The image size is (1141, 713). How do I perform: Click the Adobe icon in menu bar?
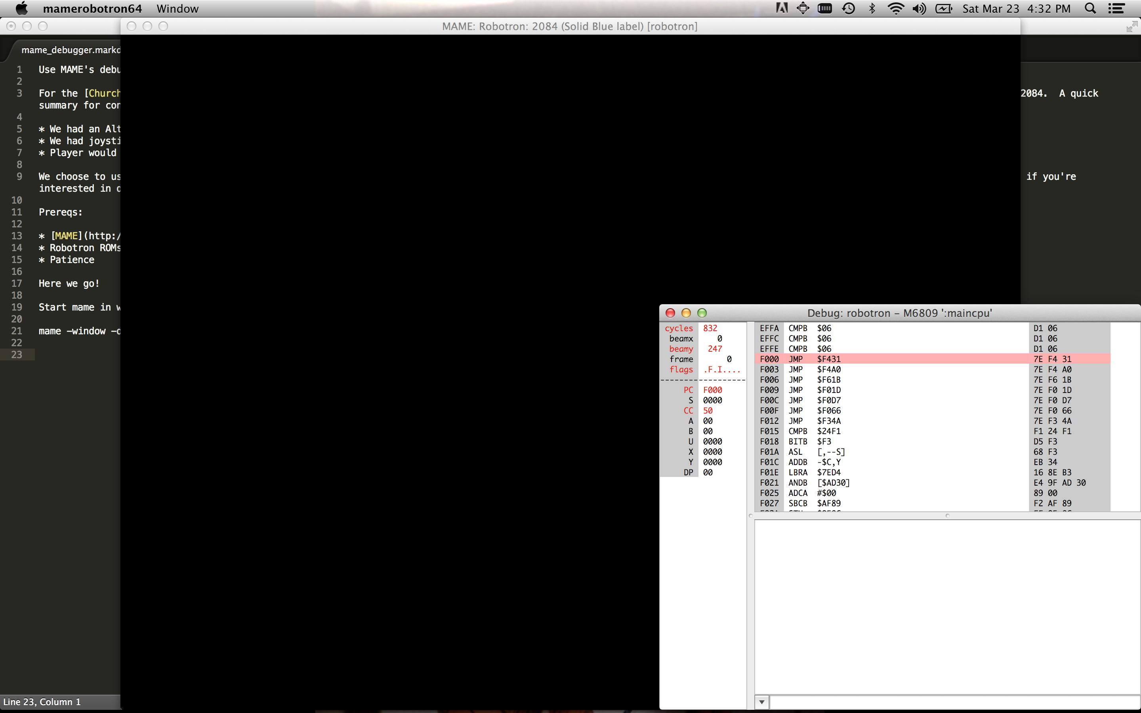click(x=781, y=8)
